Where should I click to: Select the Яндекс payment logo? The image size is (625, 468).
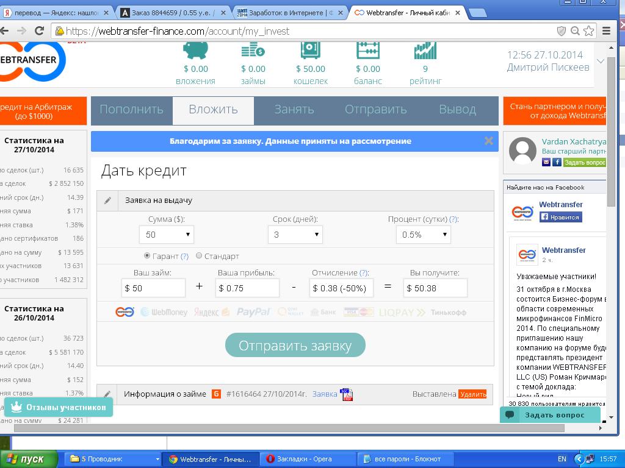point(212,312)
